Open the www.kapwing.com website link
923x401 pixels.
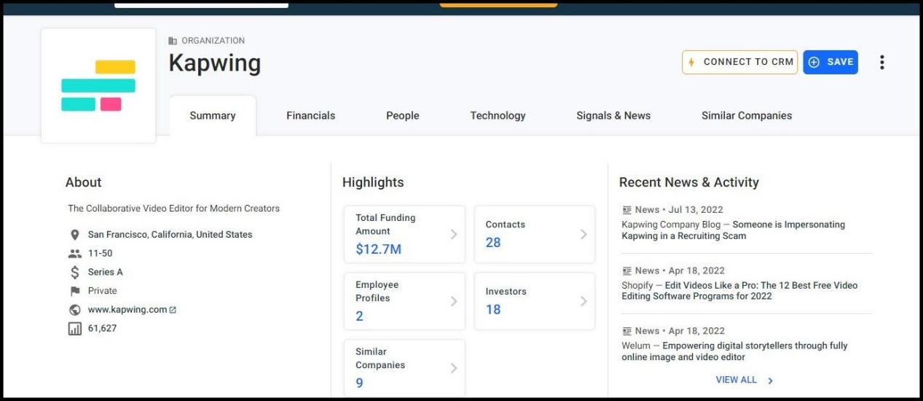pos(127,310)
